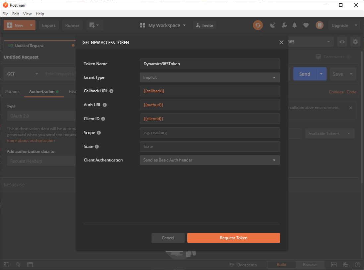The width and height of the screenshot is (364, 270).
Task: Open the View menu
Action: click(28, 14)
